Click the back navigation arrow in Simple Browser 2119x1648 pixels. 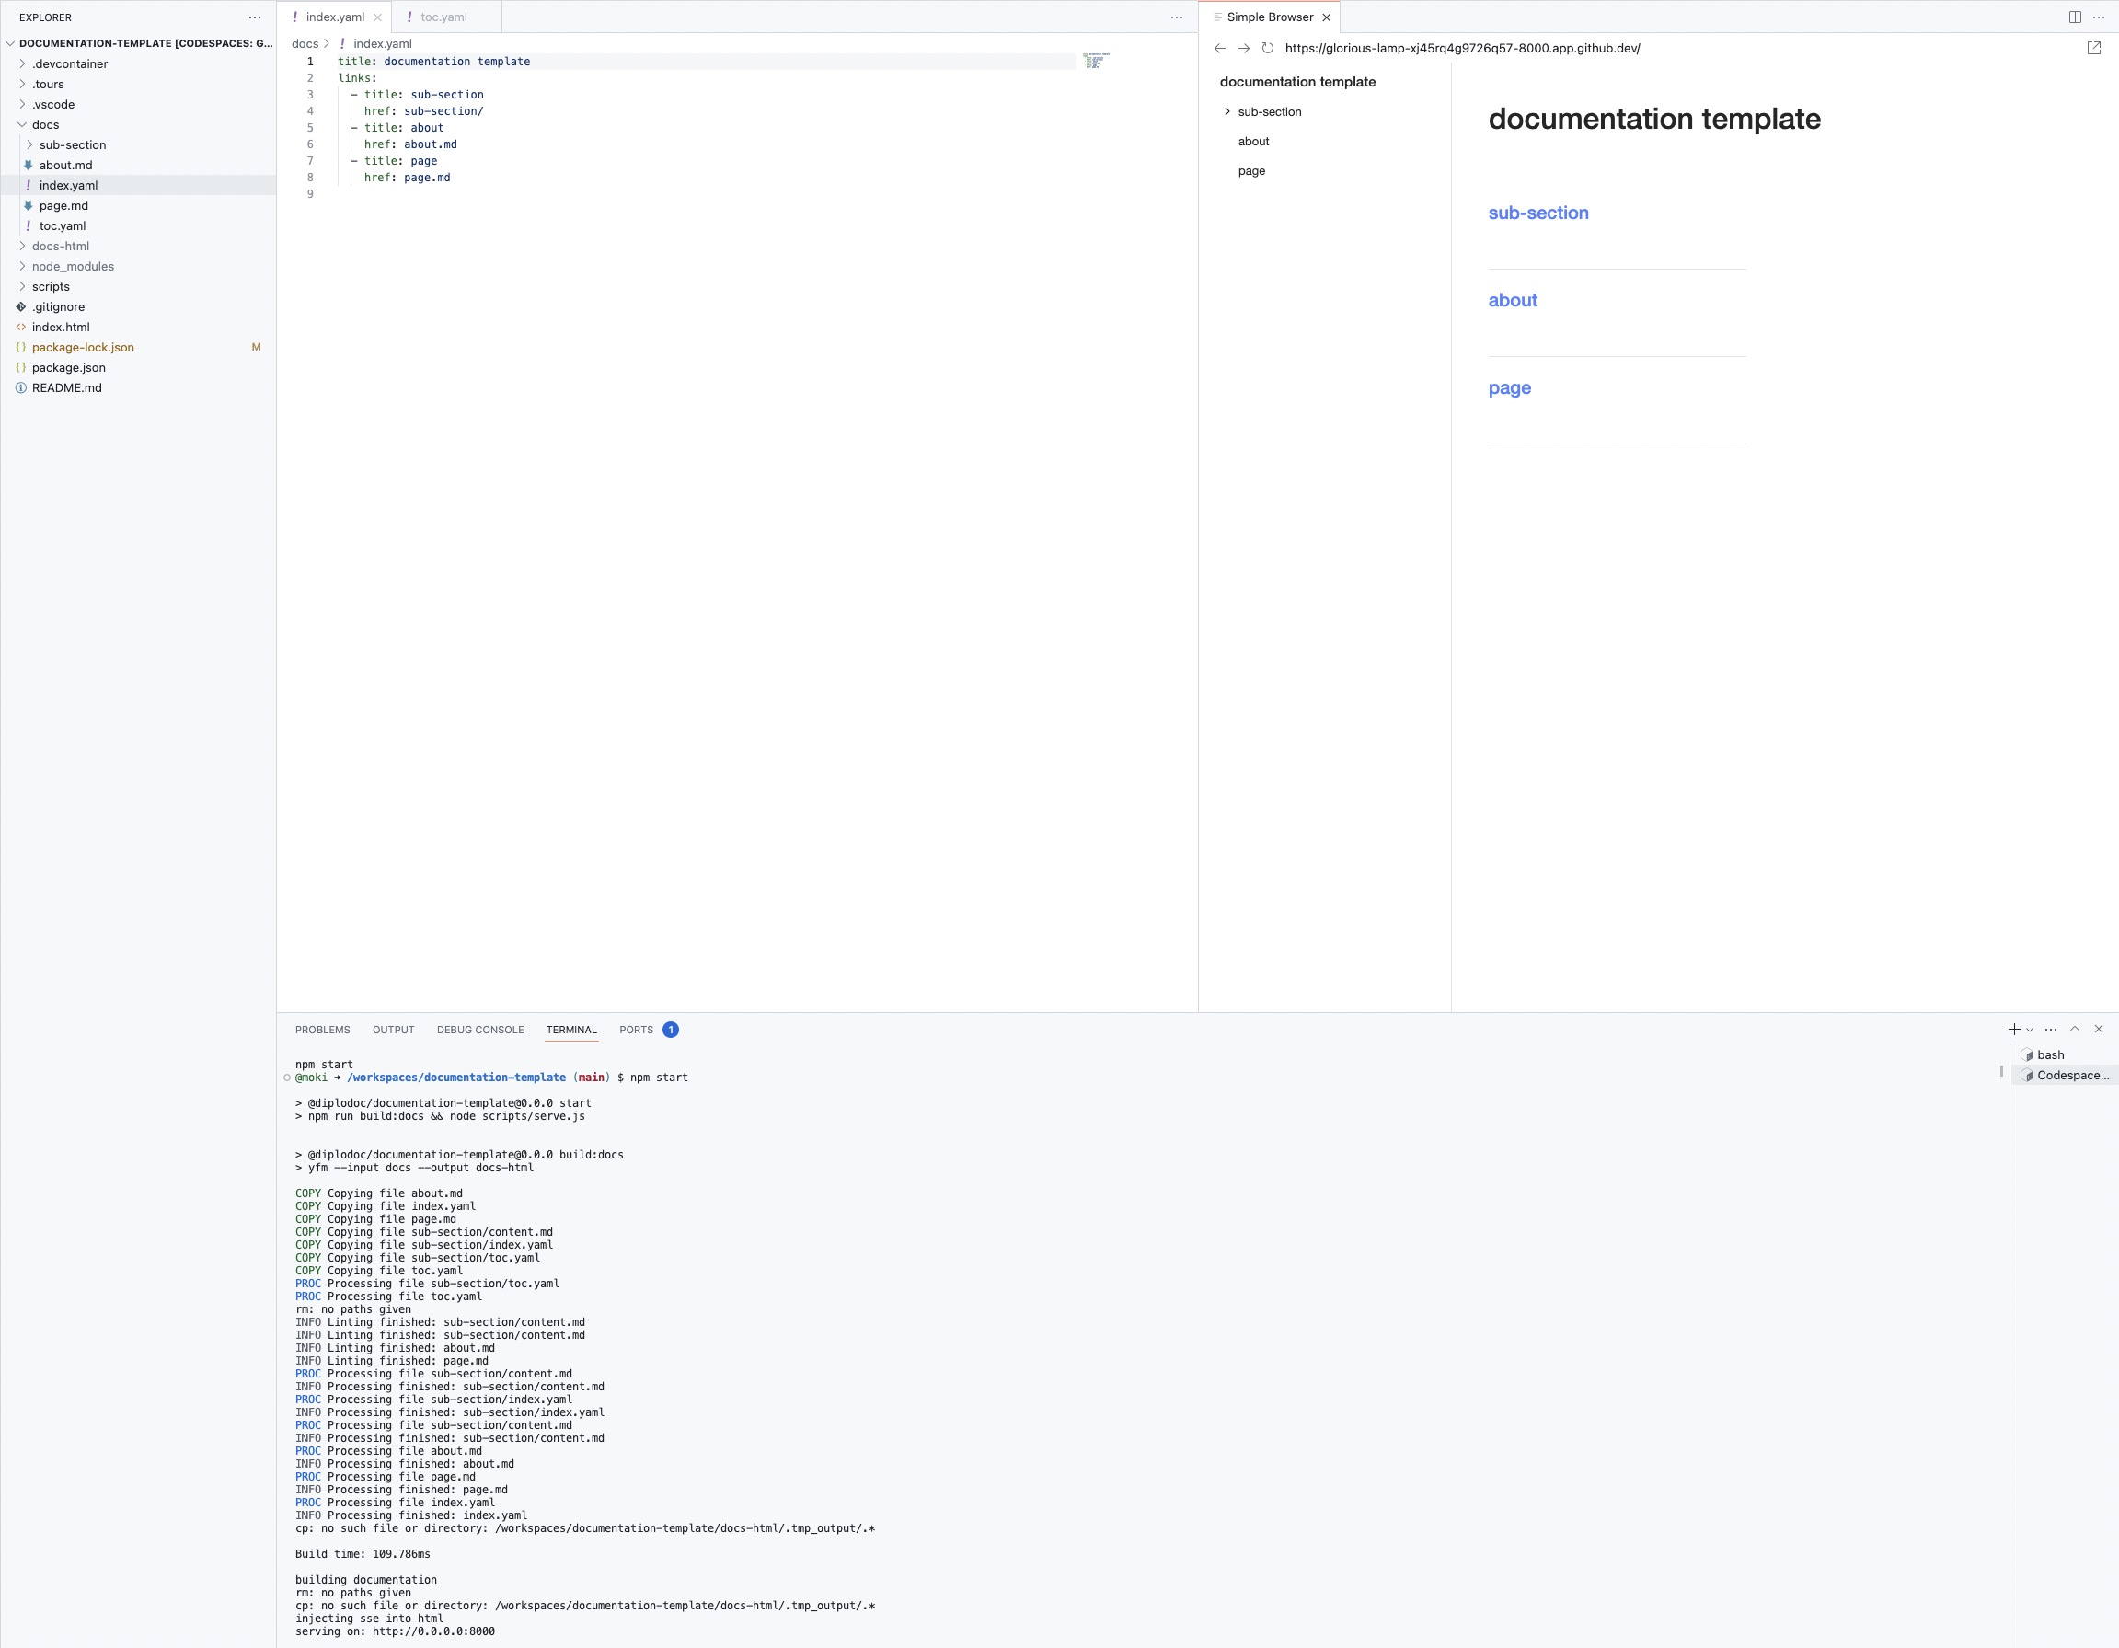coord(1219,48)
